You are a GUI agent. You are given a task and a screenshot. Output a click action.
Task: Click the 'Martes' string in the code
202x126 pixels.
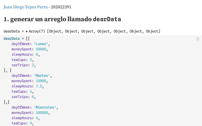[x=42, y=76]
